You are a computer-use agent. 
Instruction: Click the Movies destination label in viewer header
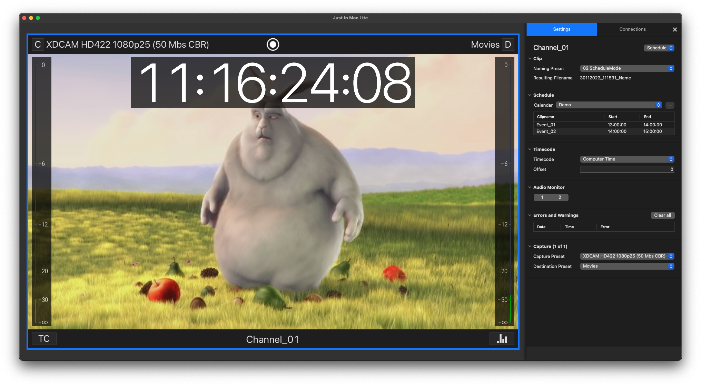[x=485, y=45]
